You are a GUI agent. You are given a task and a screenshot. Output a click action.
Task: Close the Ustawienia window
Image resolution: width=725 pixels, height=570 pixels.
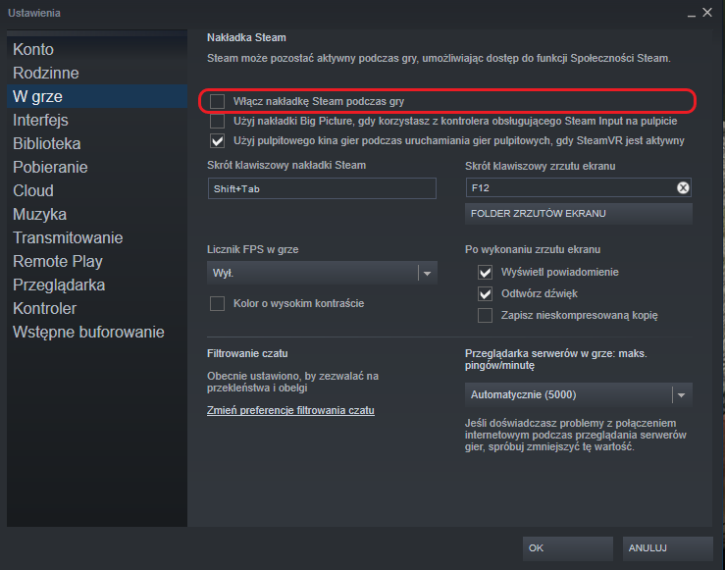tap(707, 13)
